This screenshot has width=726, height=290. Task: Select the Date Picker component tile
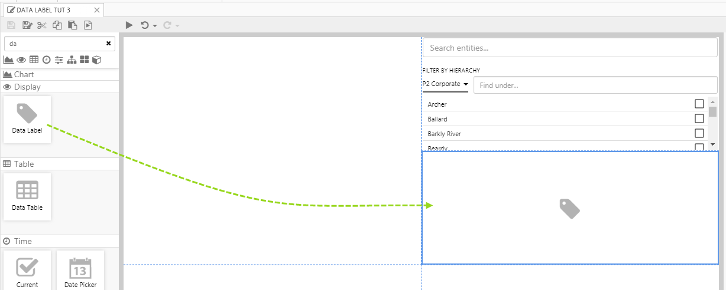(x=80, y=270)
